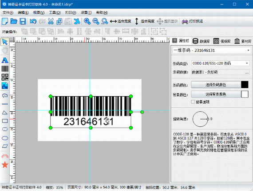Open the 条码类型 CODE-128/GS1-128 dropdown
This screenshot has height=191, width=253.
[x=221, y=63]
